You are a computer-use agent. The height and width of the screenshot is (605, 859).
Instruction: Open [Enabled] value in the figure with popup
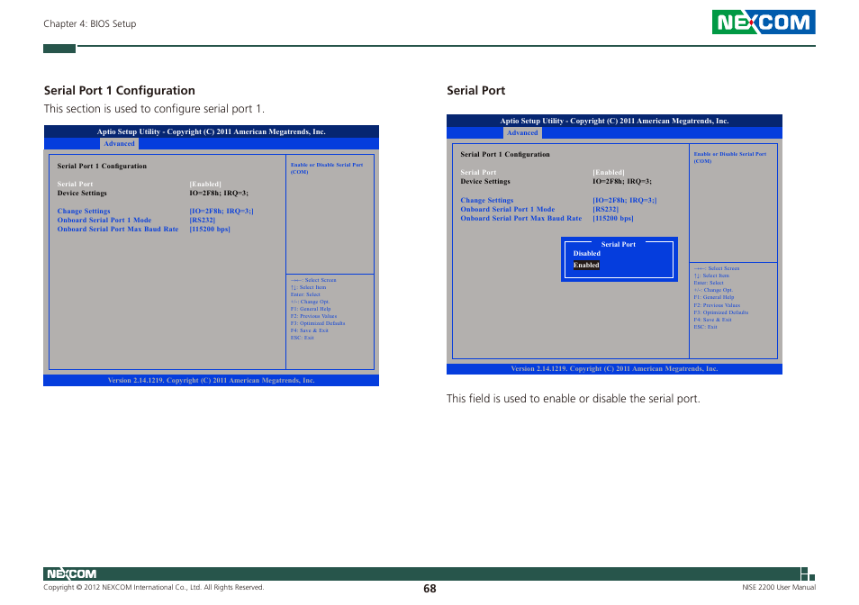[x=608, y=172]
